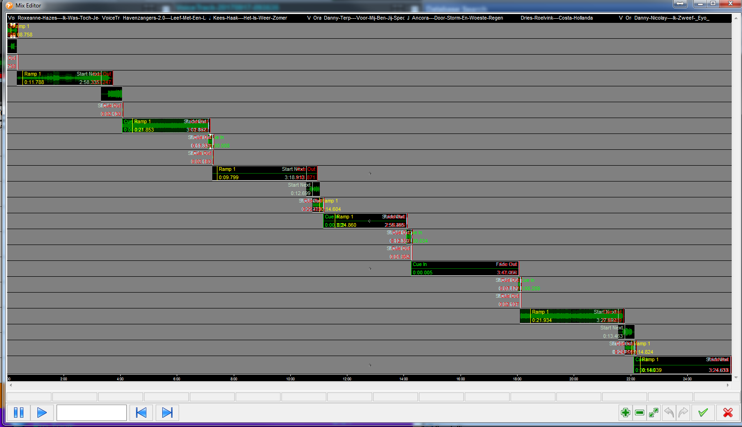Click the 20:00 mark on the timeline ruler
The width and height of the screenshot is (742, 427).
574,378
